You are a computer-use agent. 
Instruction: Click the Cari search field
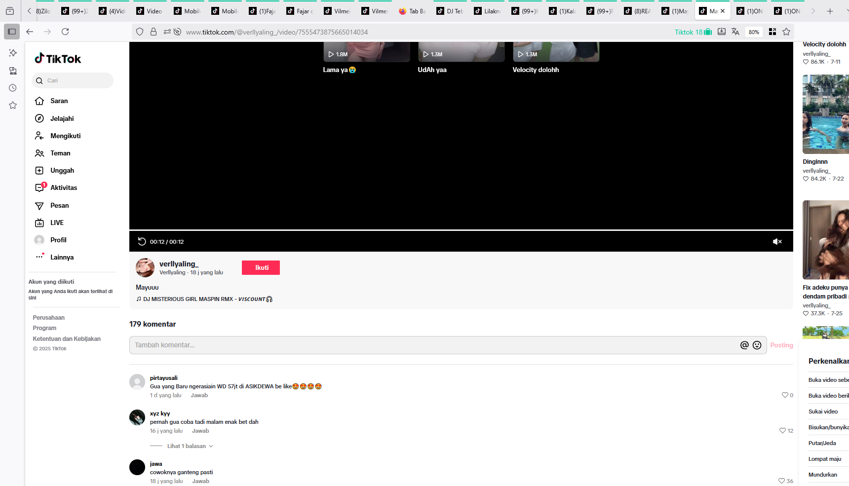[73, 80]
